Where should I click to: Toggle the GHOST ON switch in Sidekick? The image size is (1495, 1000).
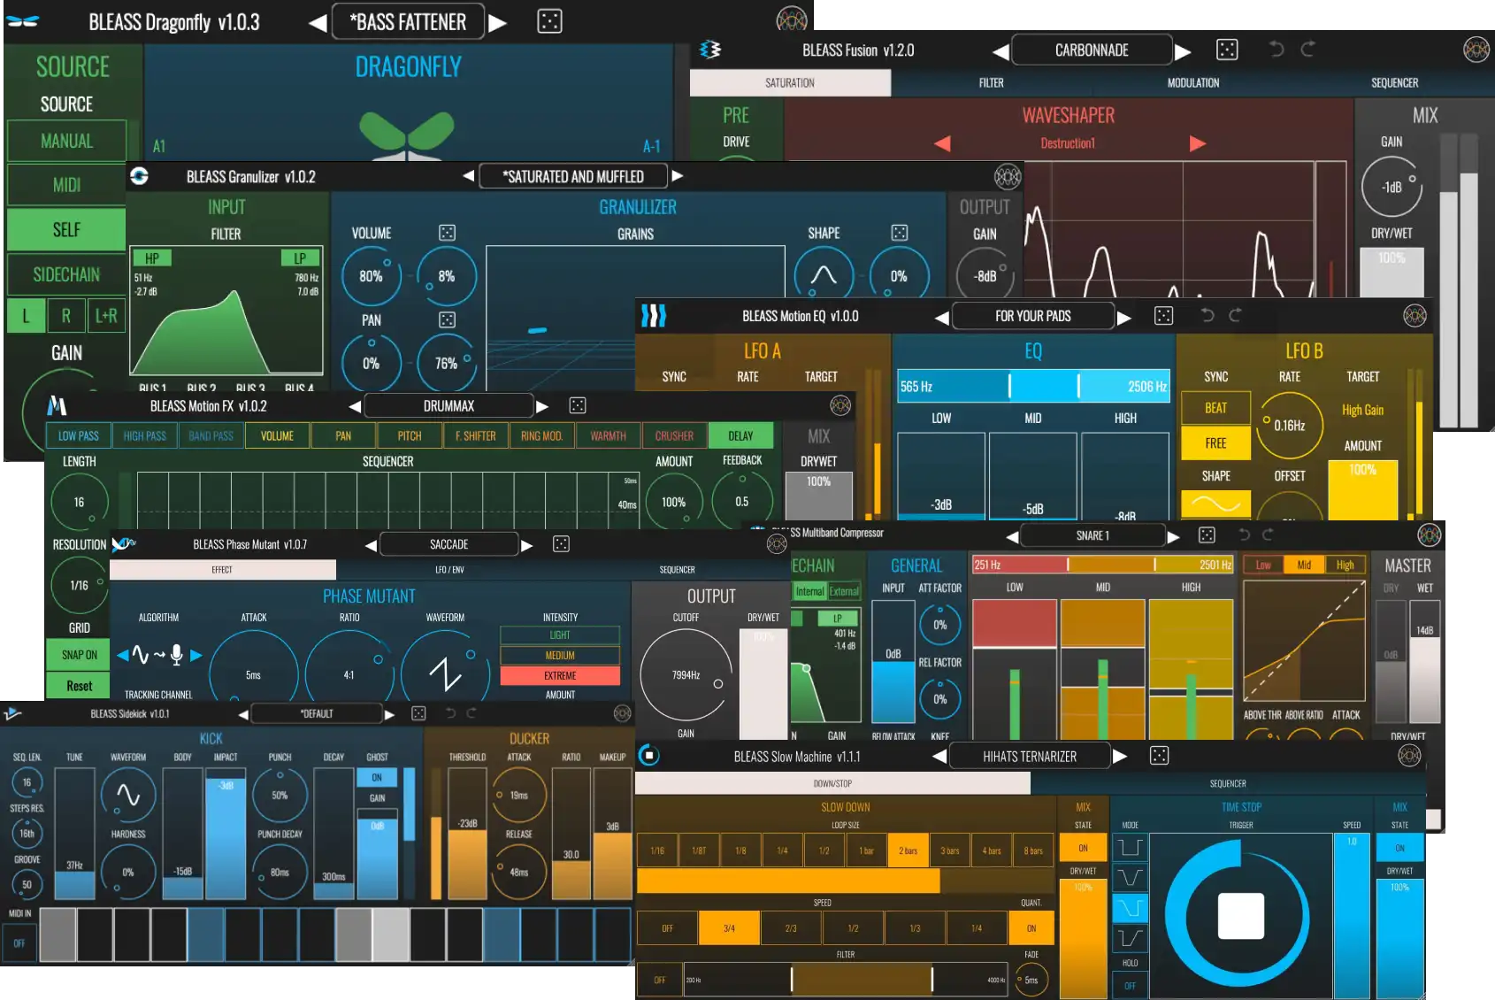coord(377,778)
